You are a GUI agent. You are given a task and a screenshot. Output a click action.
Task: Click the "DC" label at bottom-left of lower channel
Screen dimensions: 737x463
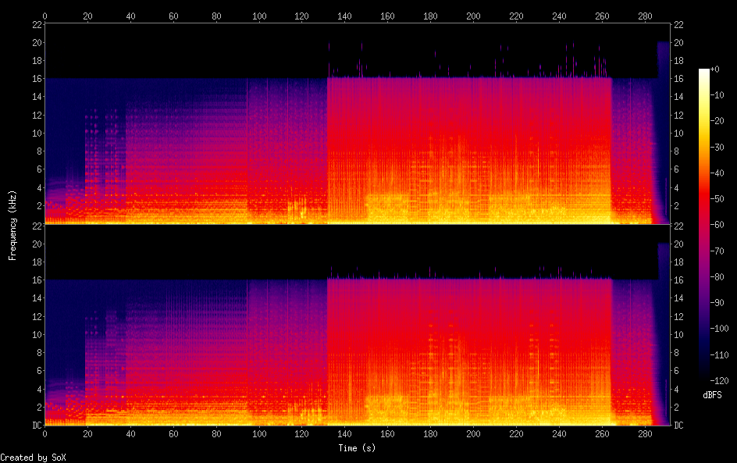[x=35, y=426]
